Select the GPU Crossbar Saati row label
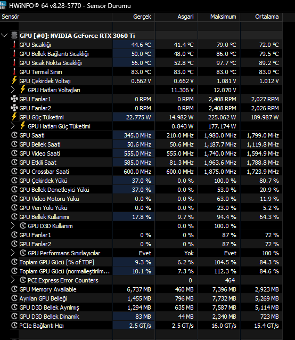 44,172
